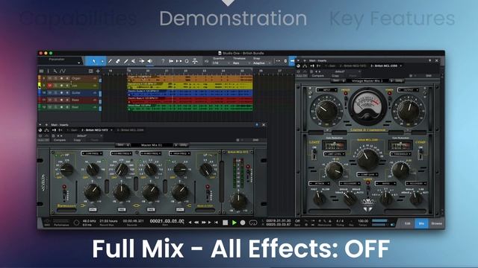Flip the LIMIT toggle switch on compressor
The height and width of the screenshot is (268, 478).
coord(314,153)
